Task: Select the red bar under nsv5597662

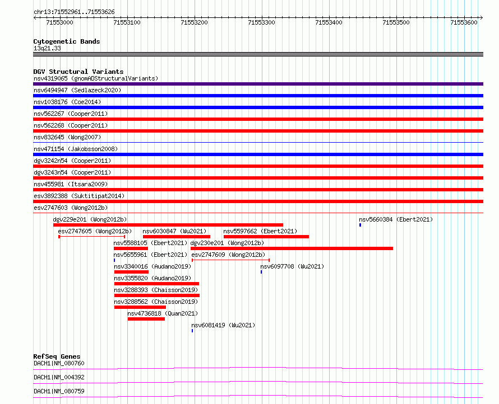Action: tap(266, 237)
